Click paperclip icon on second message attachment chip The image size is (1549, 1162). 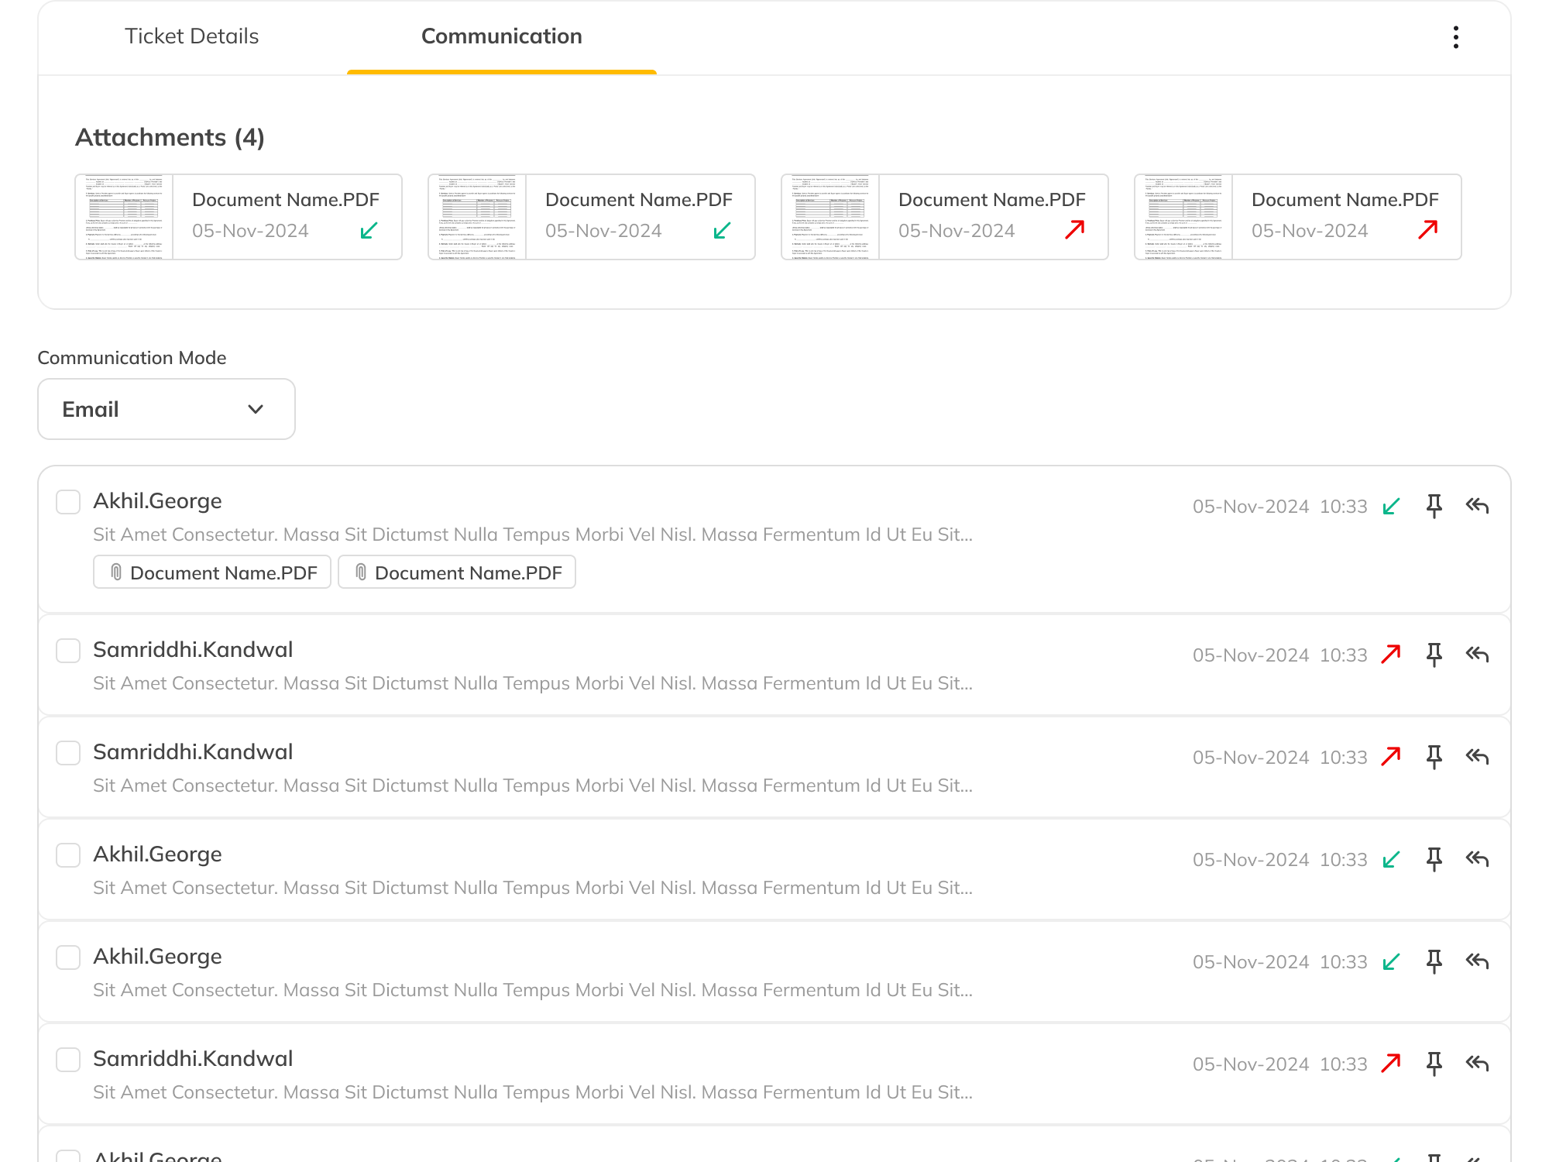pyautogui.click(x=361, y=572)
